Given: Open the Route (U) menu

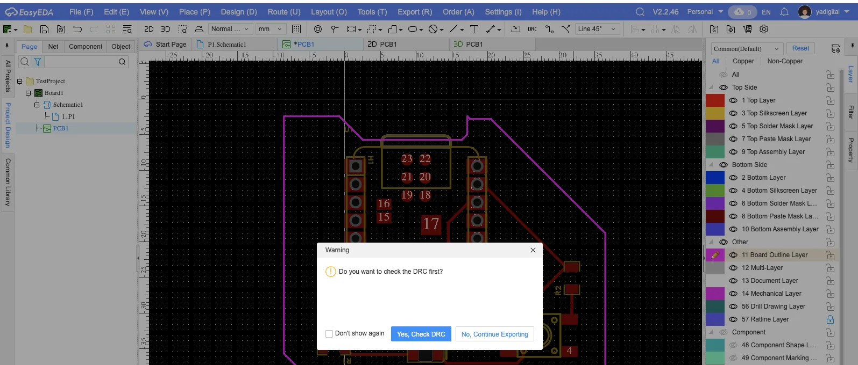Looking at the screenshot, I should tap(284, 12).
